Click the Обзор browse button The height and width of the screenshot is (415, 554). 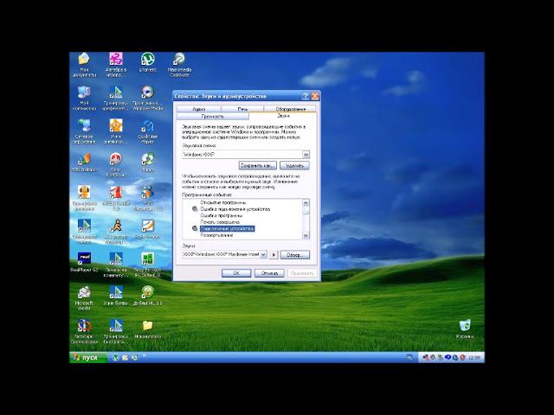click(x=295, y=255)
